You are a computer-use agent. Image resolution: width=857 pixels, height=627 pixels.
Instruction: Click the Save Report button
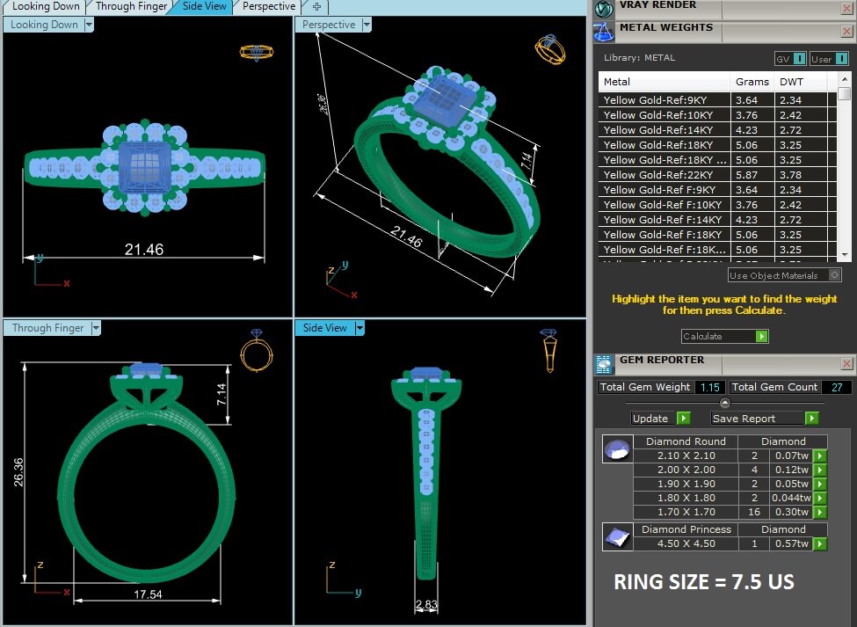pos(764,419)
